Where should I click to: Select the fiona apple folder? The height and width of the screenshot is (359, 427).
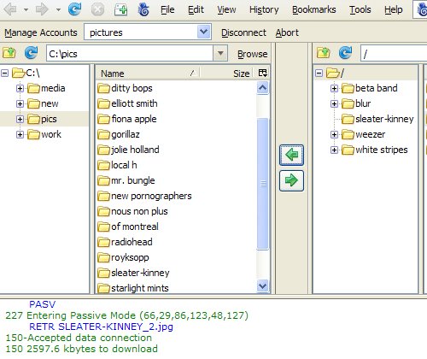pyautogui.click(x=127, y=119)
